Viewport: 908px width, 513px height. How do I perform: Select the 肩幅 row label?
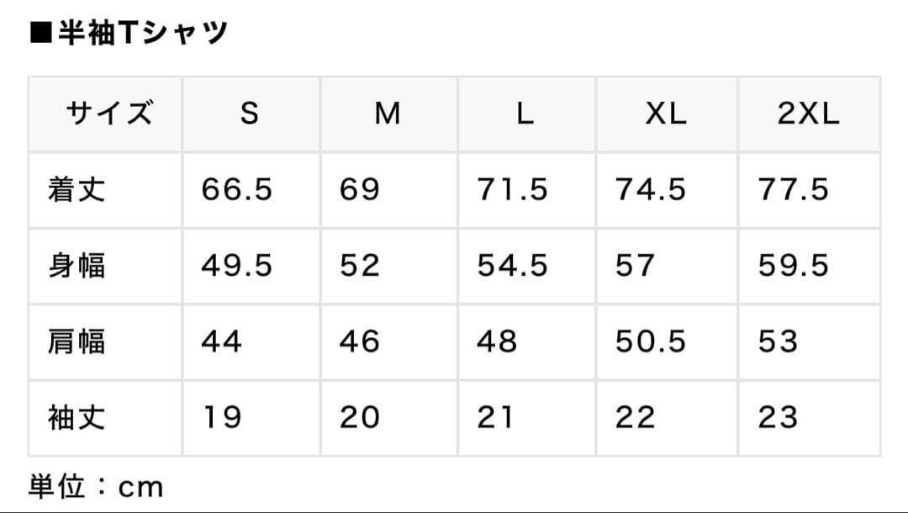coord(77,341)
